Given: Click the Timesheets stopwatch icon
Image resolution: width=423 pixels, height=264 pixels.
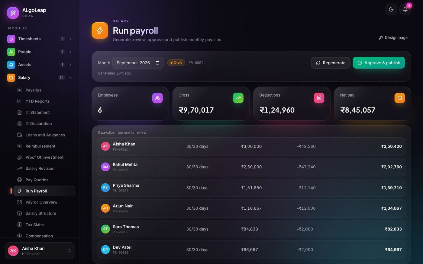Looking at the screenshot, I should coord(11,39).
